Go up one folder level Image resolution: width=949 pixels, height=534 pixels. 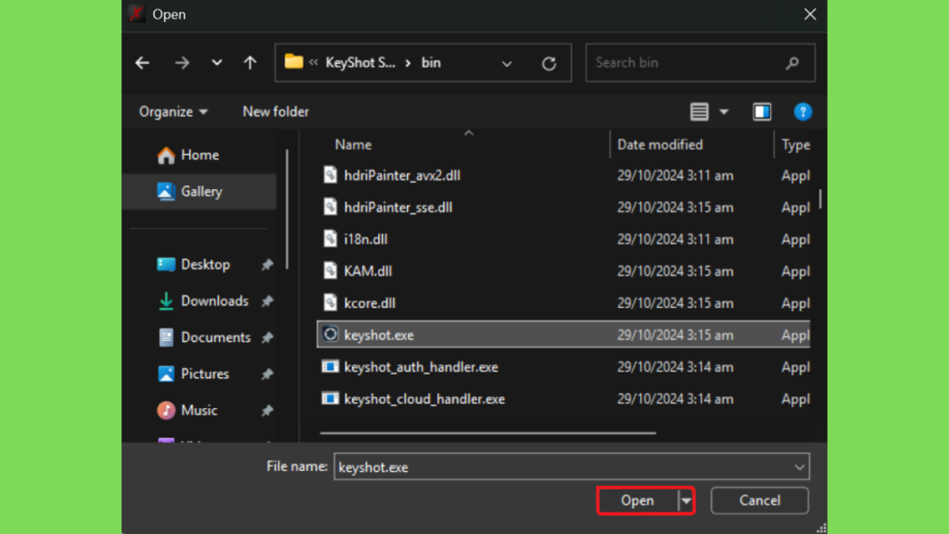click(250, 63)
